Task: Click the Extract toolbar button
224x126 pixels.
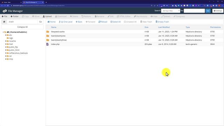Action: 166,16
